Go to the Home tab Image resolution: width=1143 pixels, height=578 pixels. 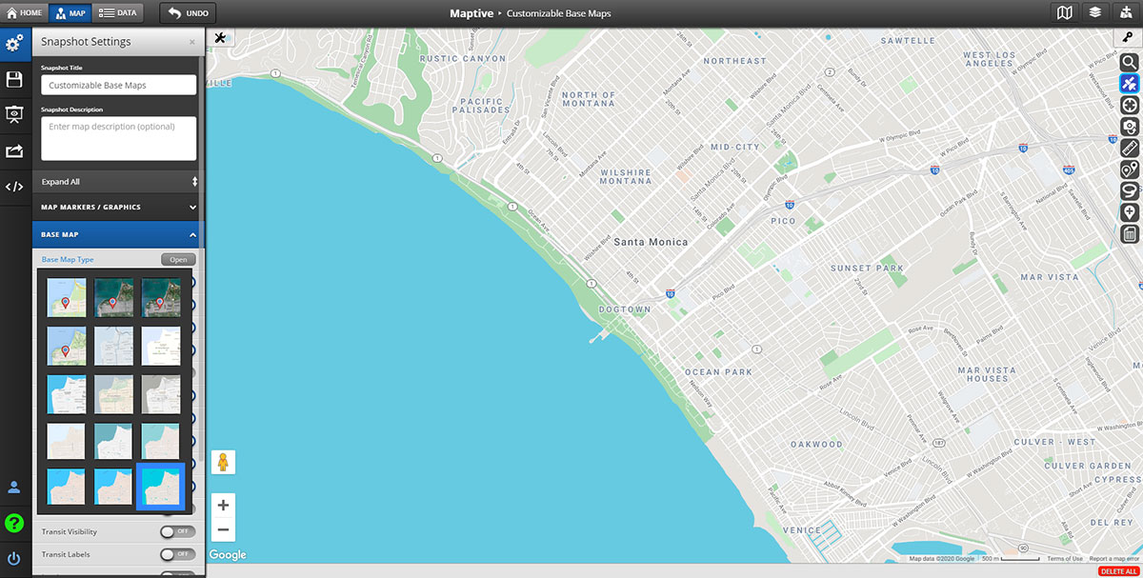[x=24, y=13]
